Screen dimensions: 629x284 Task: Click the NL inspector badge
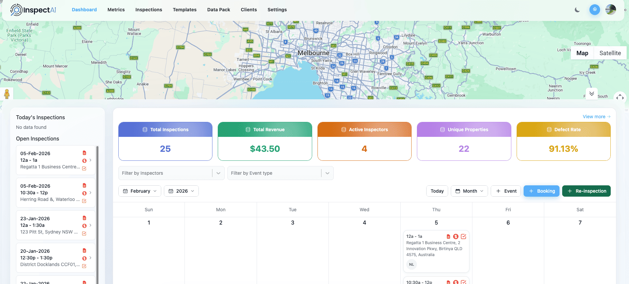pyautogui.click(x=412, y=264)
